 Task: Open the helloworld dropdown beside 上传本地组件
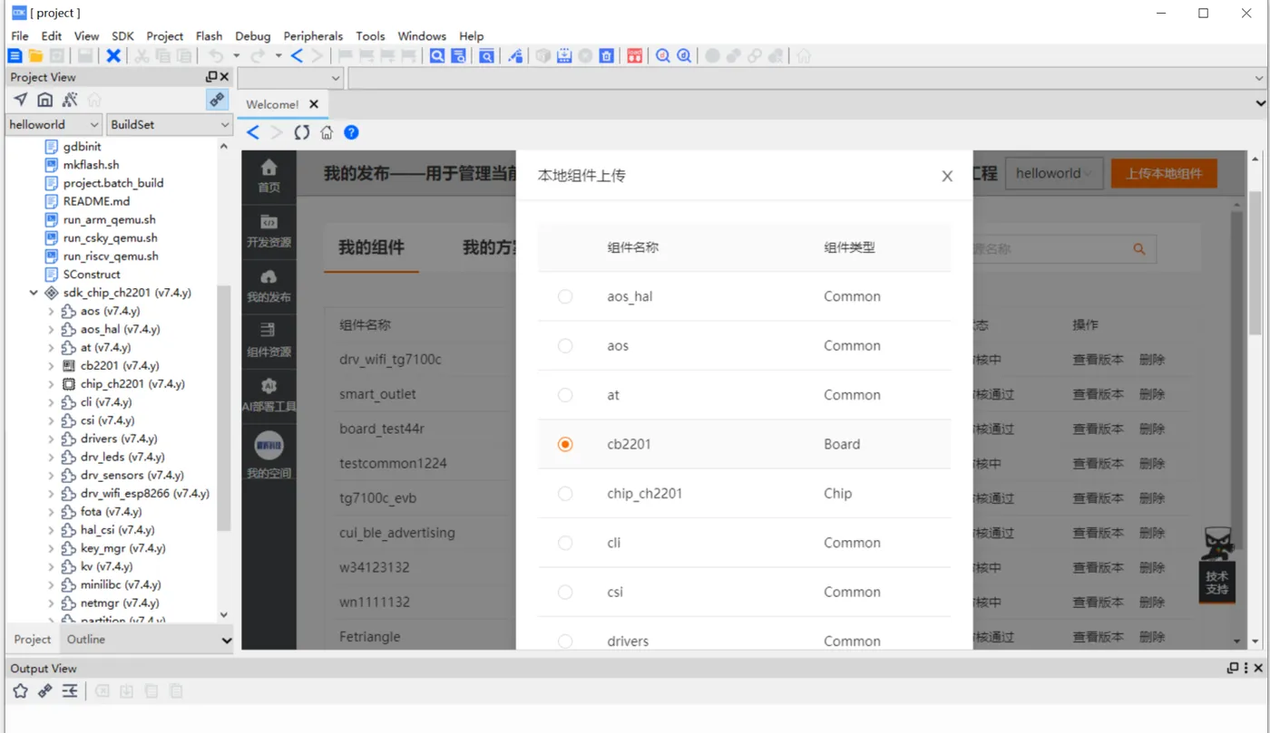click(x=1054, y=173)
